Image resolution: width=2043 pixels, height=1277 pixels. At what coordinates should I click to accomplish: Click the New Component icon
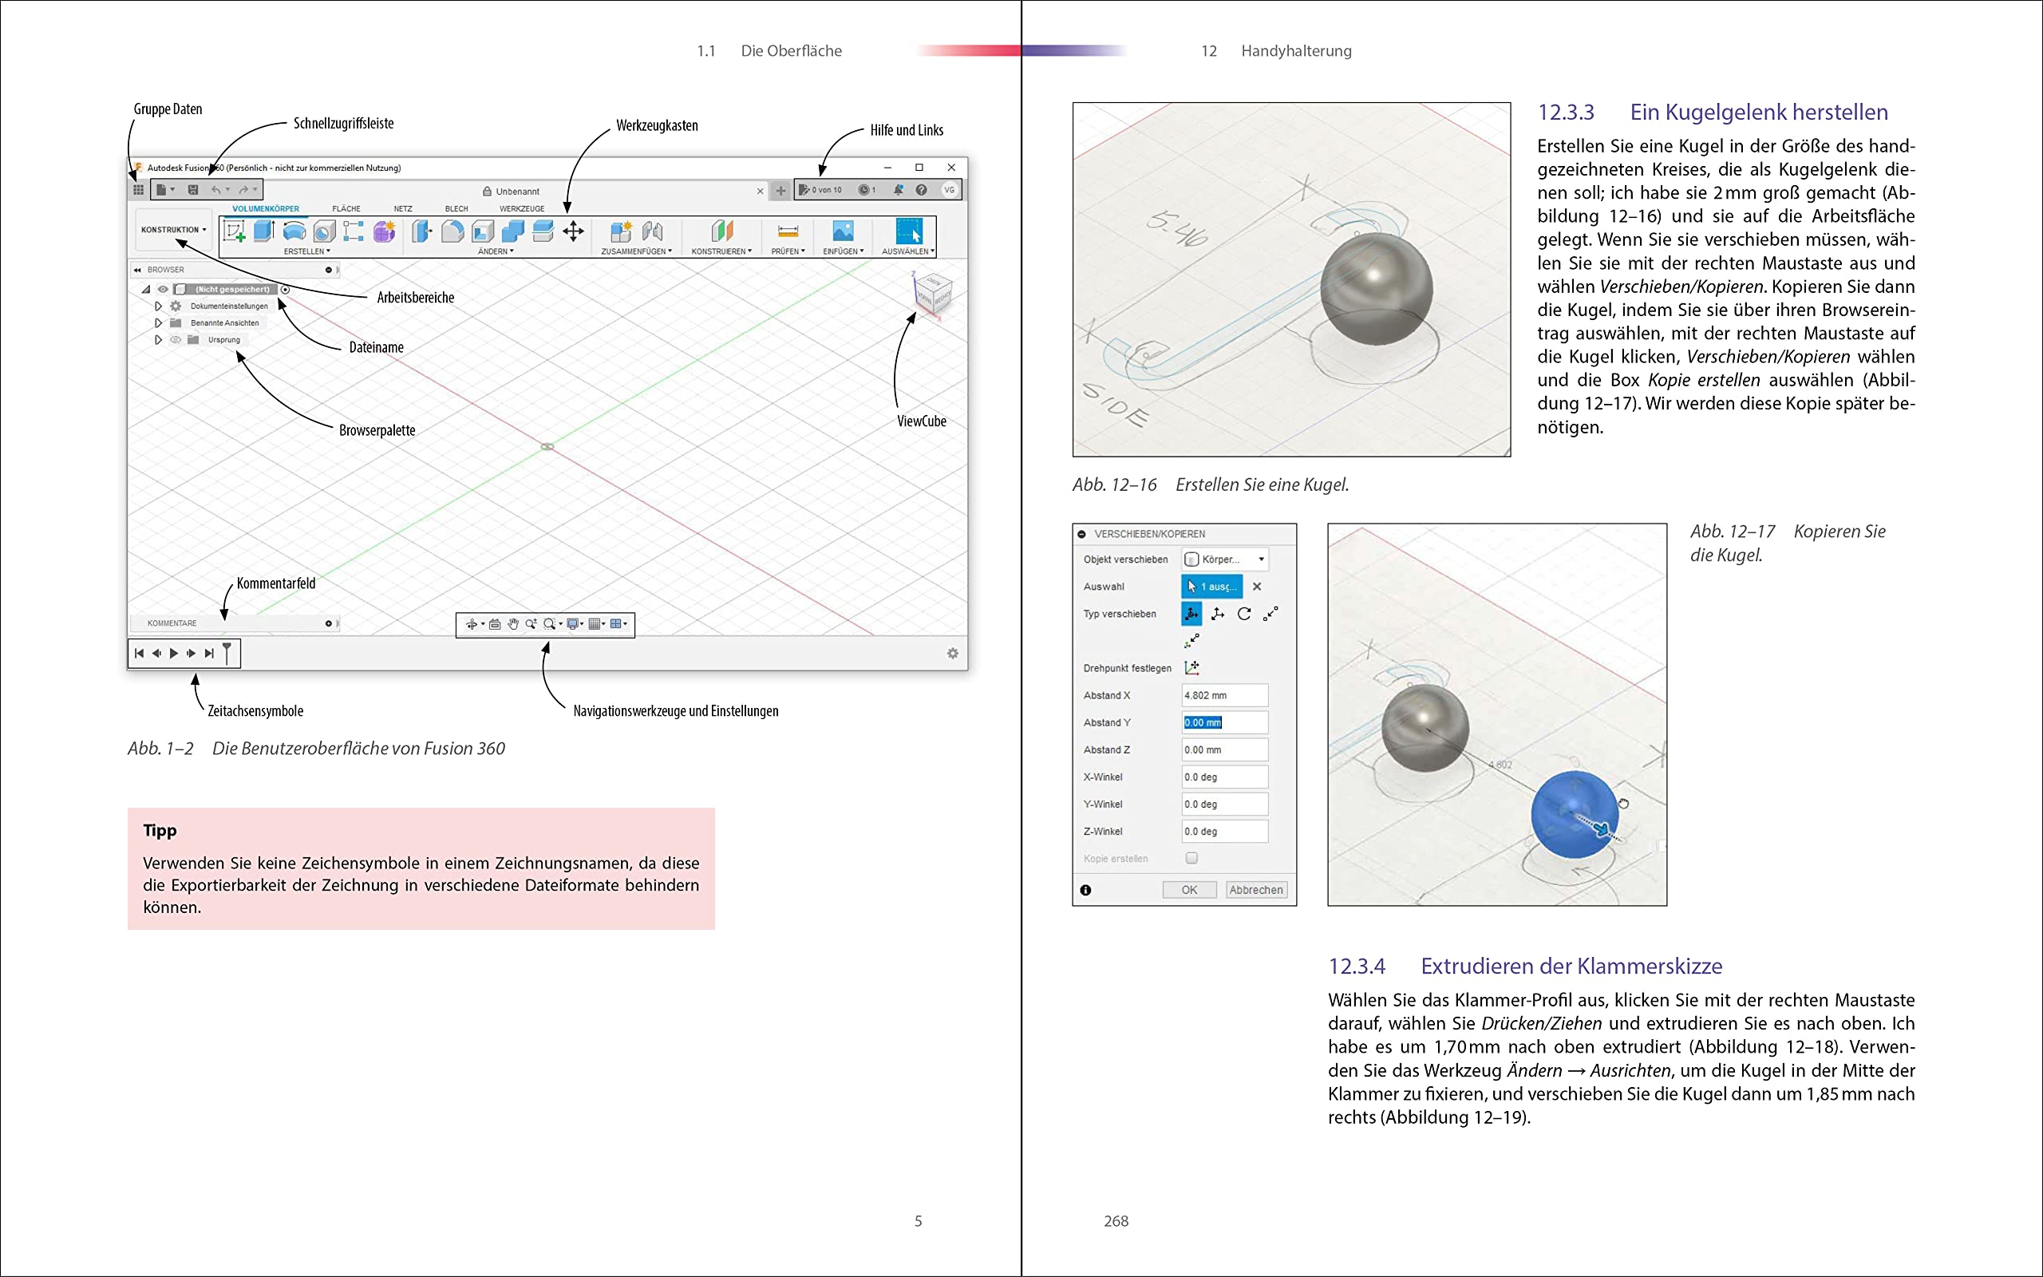[x=622, y=231]
